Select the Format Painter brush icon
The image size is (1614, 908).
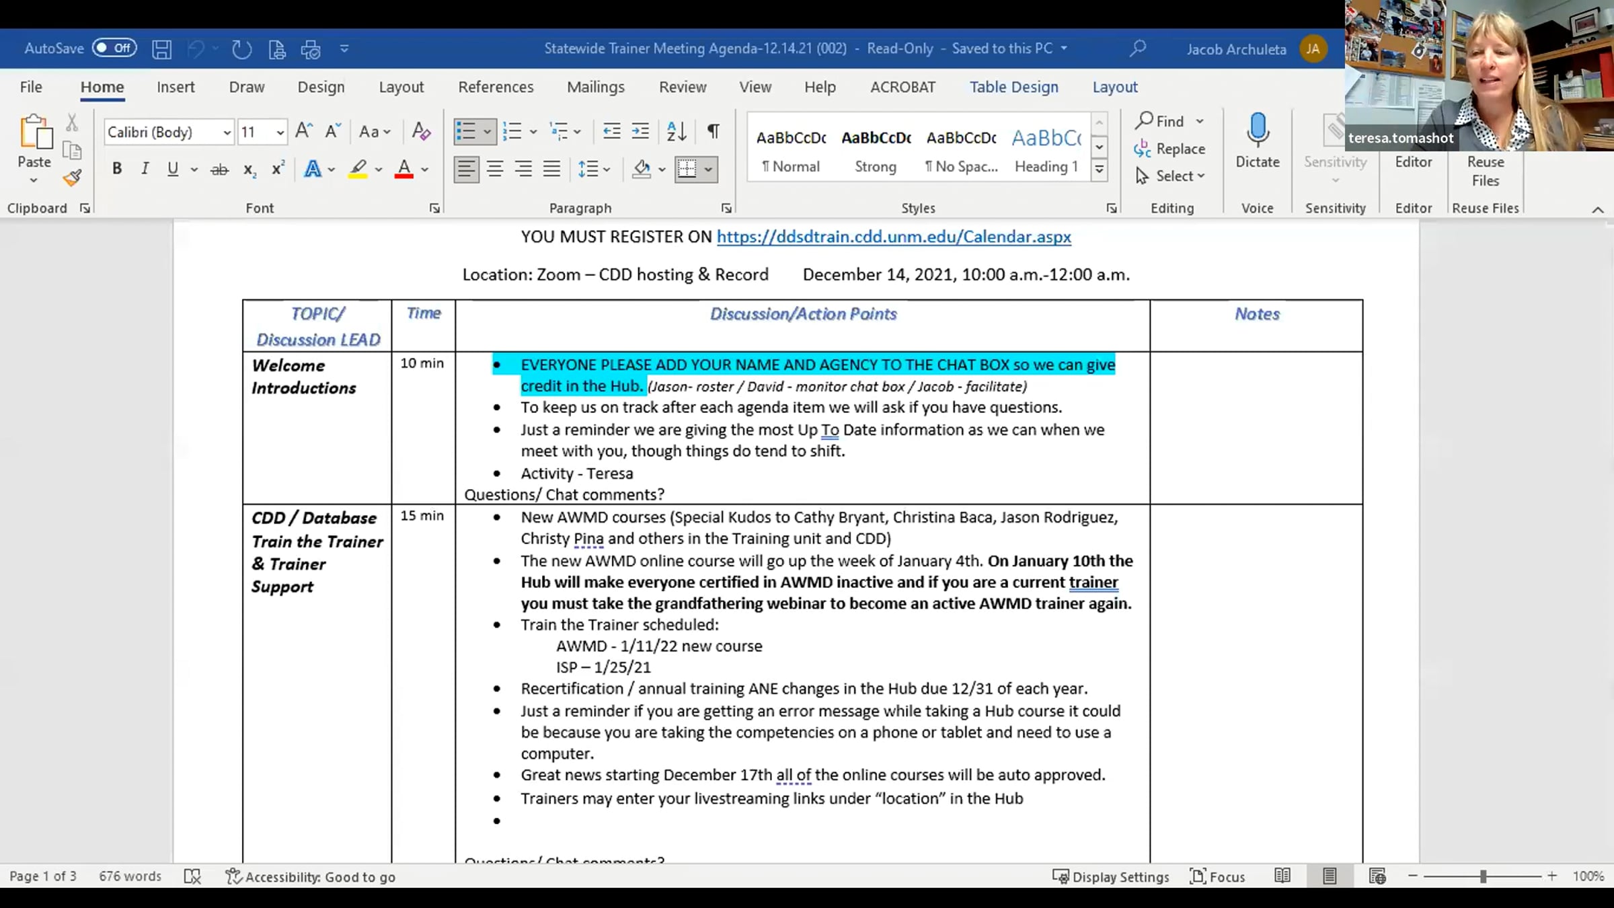[x=72, y=178]
